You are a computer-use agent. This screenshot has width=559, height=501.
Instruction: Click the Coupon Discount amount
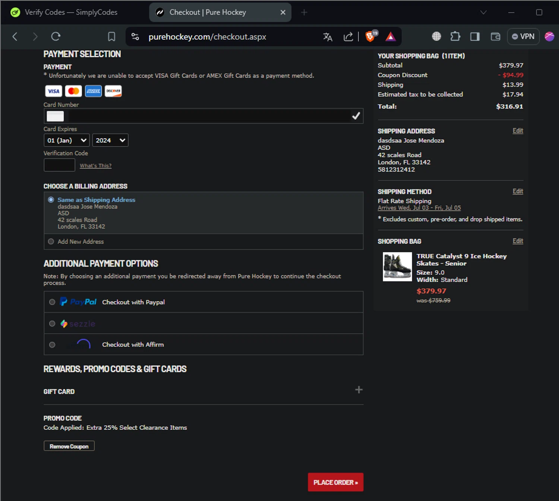(x=511, y=75)
